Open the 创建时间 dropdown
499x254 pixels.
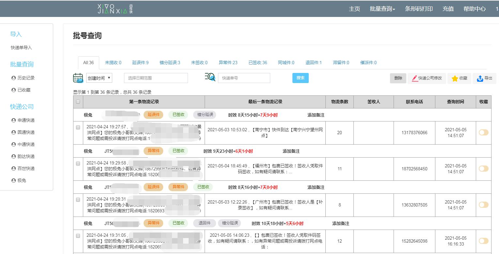click(99, 78)
